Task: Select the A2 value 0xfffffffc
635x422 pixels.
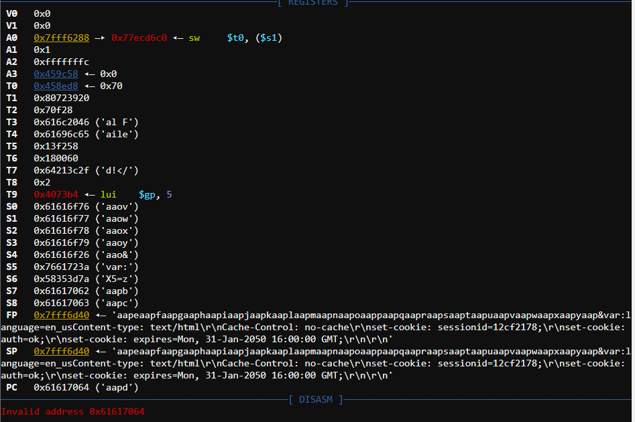Action: click(62, 62)
